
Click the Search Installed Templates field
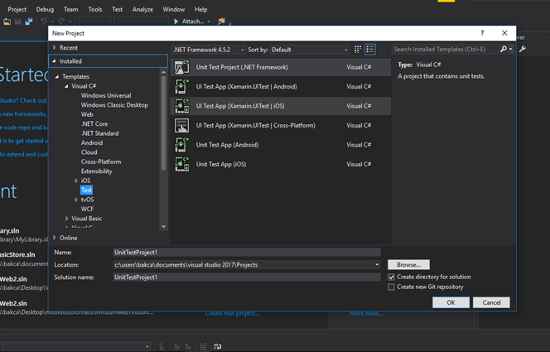(x=445, y=49)
